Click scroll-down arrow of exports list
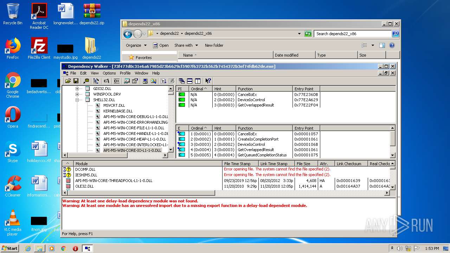Screen dimensions: 450x253 click(x=393, y=155)
